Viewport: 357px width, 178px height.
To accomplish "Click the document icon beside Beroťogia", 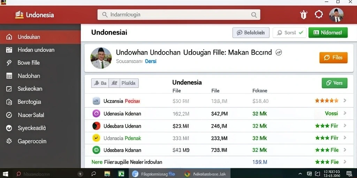I will coord(9,102).
